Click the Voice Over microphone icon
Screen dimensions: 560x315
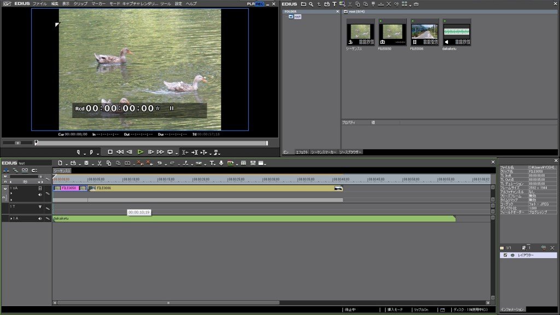click(221, 163)
